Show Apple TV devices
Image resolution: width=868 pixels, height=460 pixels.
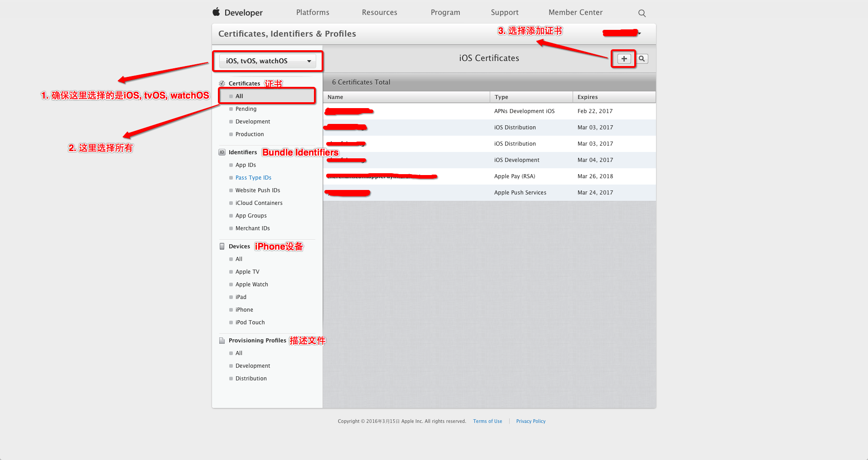point(247,272)
